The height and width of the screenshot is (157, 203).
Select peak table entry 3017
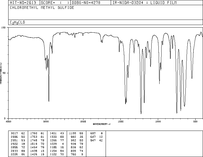[18, 133]
